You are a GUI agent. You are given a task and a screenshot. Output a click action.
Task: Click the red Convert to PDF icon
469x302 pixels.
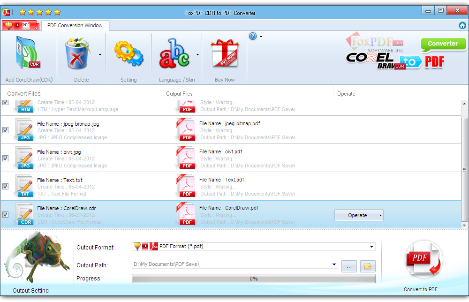click(423, 259)
